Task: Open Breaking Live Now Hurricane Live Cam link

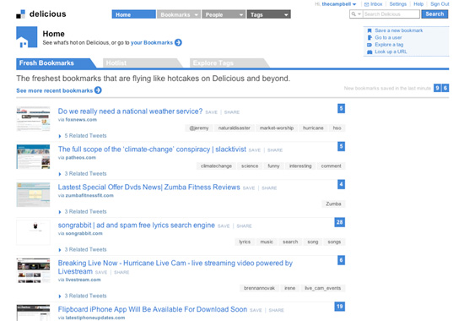Action: [175, 267]
